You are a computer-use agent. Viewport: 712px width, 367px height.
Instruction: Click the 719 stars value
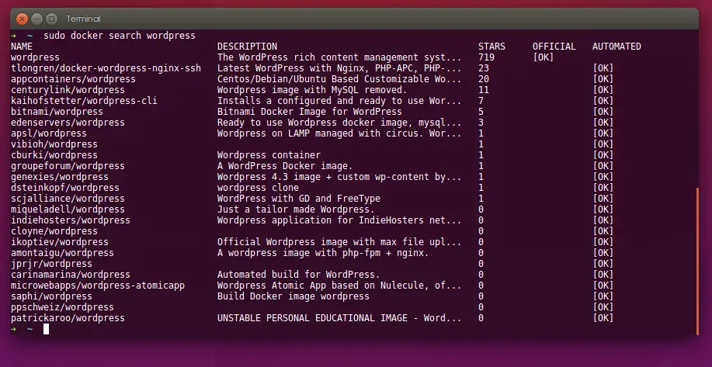(x=486, y=57)
